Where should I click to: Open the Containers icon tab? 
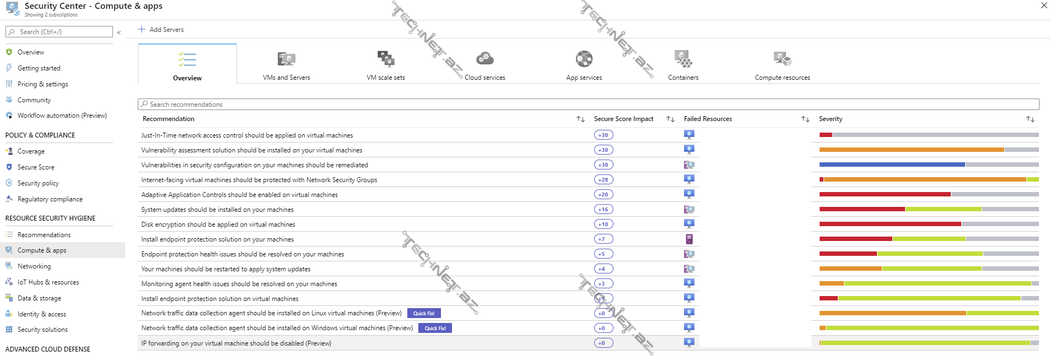click(x=683, y=59)
